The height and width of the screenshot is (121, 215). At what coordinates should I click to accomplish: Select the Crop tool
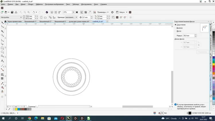2,31
